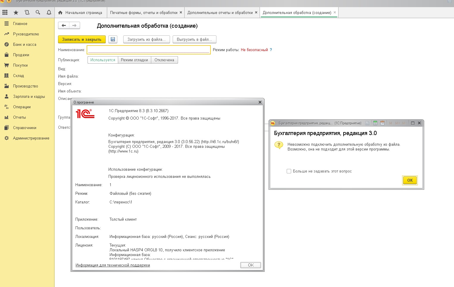Check 'Больше не задавать этот вопрос' checkbox
The image size is (454, 287).
point(289,171)
